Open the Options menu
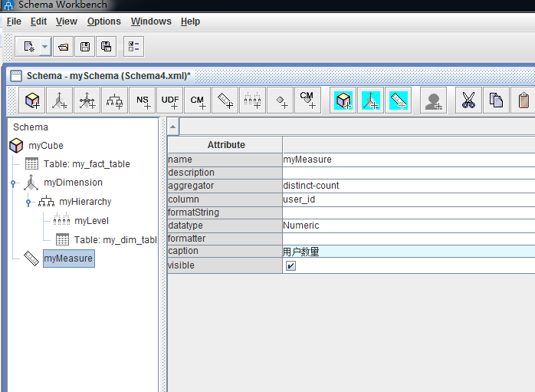 (x=103, y=21)
